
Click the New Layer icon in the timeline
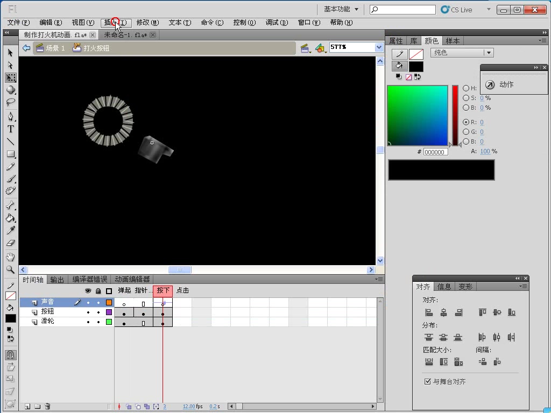pyautogui.click(x=27, y=407)
